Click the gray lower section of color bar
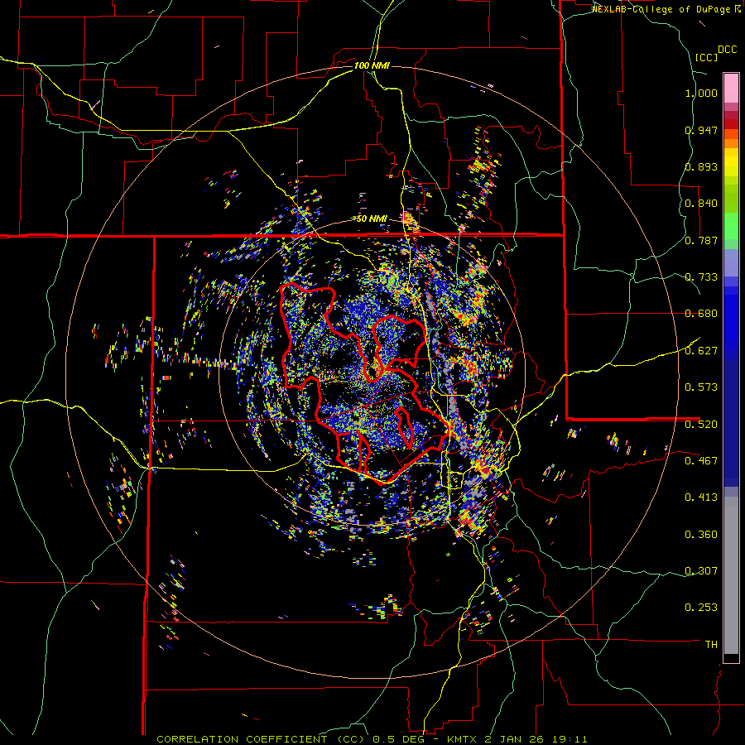This screenshot has height=745, width=745. 731,575
